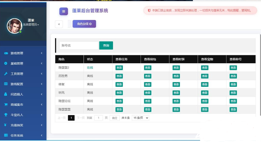Open the 工具管理 sidebar menu
Screen dimensions: 261x142
point(23,74)
